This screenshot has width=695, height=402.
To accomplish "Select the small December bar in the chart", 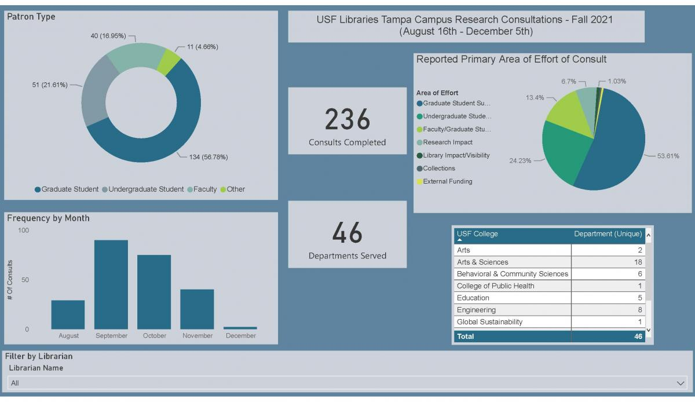I will [240, 328].
